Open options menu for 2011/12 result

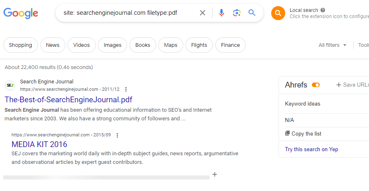click(x=126, y=90)
